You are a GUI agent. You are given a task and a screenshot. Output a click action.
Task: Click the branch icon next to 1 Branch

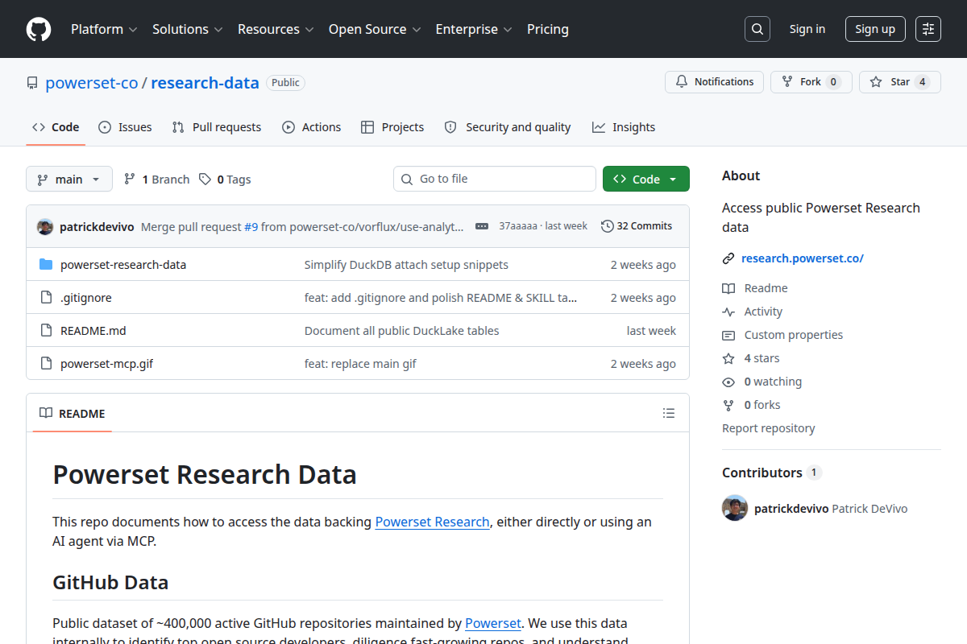[129, 179]
